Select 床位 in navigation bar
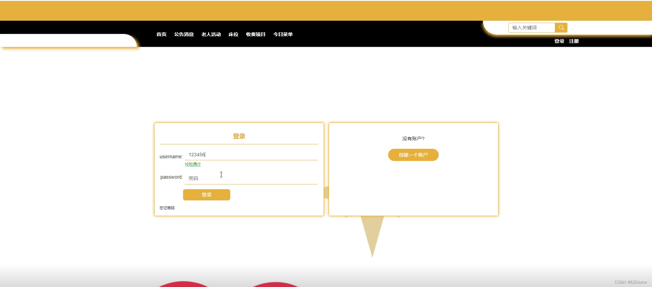This screenshot has width=652, height=287. pyautogui.click(x=233, y=34)
